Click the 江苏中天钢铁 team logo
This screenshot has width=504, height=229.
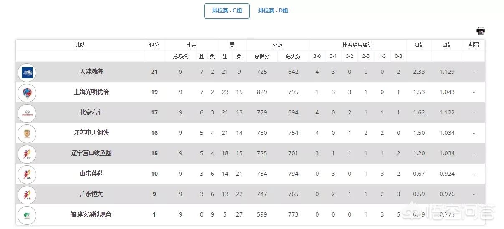27,134
